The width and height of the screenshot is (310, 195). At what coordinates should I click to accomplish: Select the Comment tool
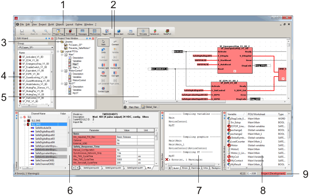[103, 59]
